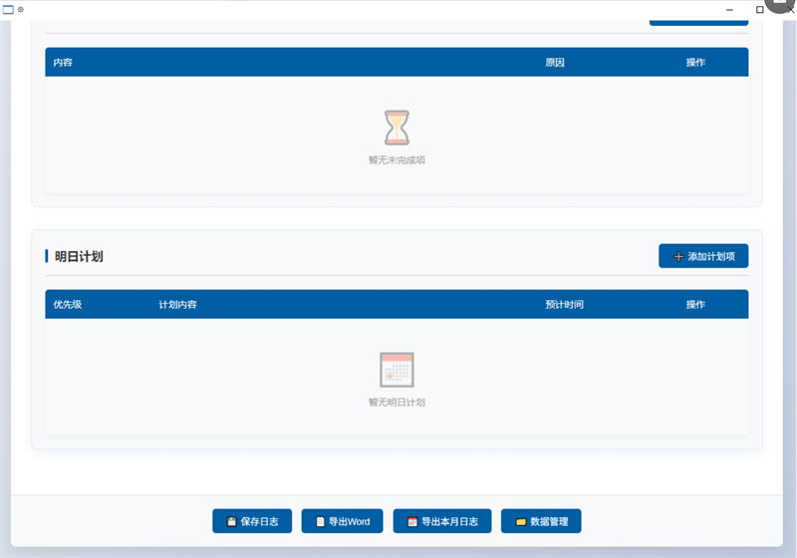
Task: Click the calendar placeholder icon under 明日计划
Action: 397,370
